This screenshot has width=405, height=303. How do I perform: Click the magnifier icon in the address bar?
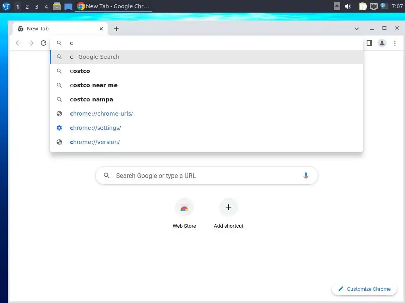(59, 43)
